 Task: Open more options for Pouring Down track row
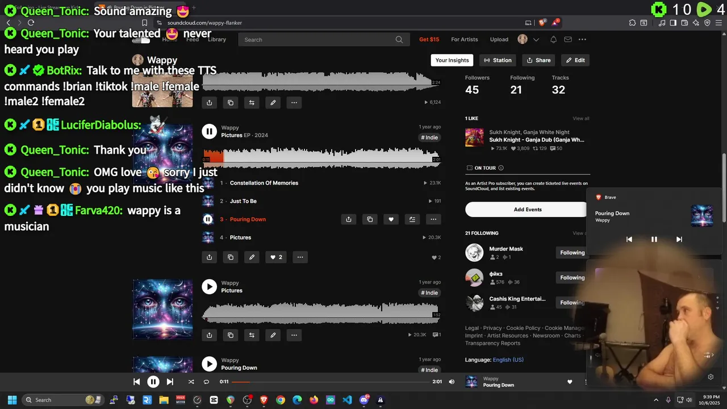(x=433, y=219)
